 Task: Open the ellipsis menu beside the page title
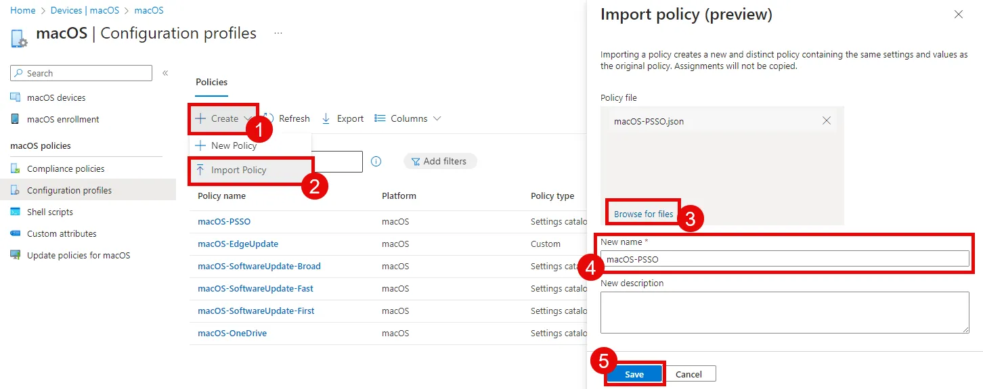278,33
